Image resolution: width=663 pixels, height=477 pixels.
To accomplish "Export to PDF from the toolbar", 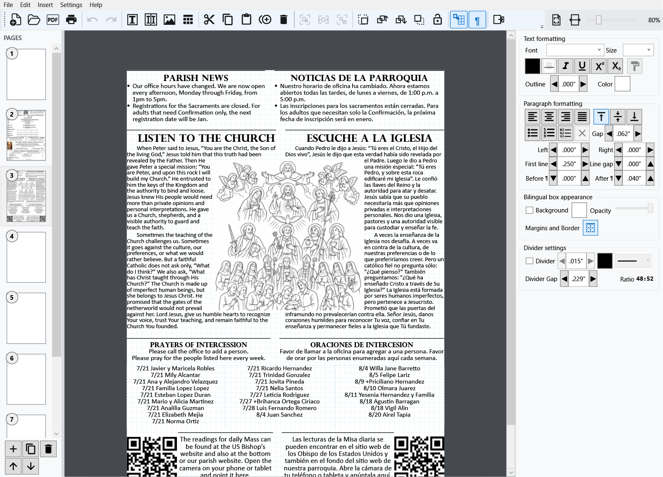I will [x=52, y=19].
